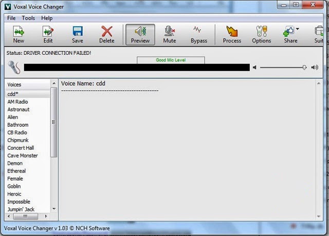Screen dimensions: 329x236
Task: Maximize the Voxal Voice Changer window
Action: point(296,5)
